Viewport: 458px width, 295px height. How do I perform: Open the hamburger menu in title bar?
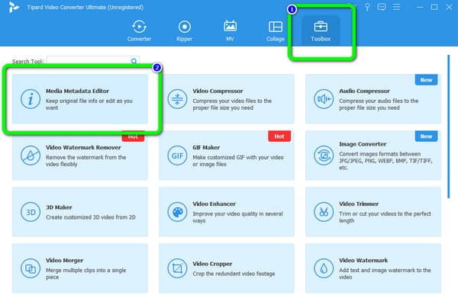pos(396,7)
